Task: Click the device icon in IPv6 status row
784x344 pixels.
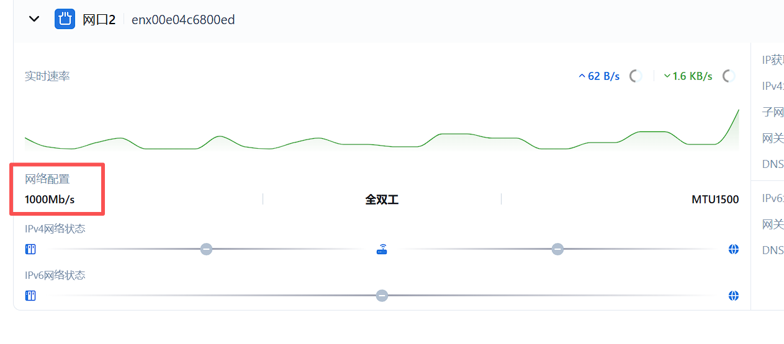Action: (30, 296)
